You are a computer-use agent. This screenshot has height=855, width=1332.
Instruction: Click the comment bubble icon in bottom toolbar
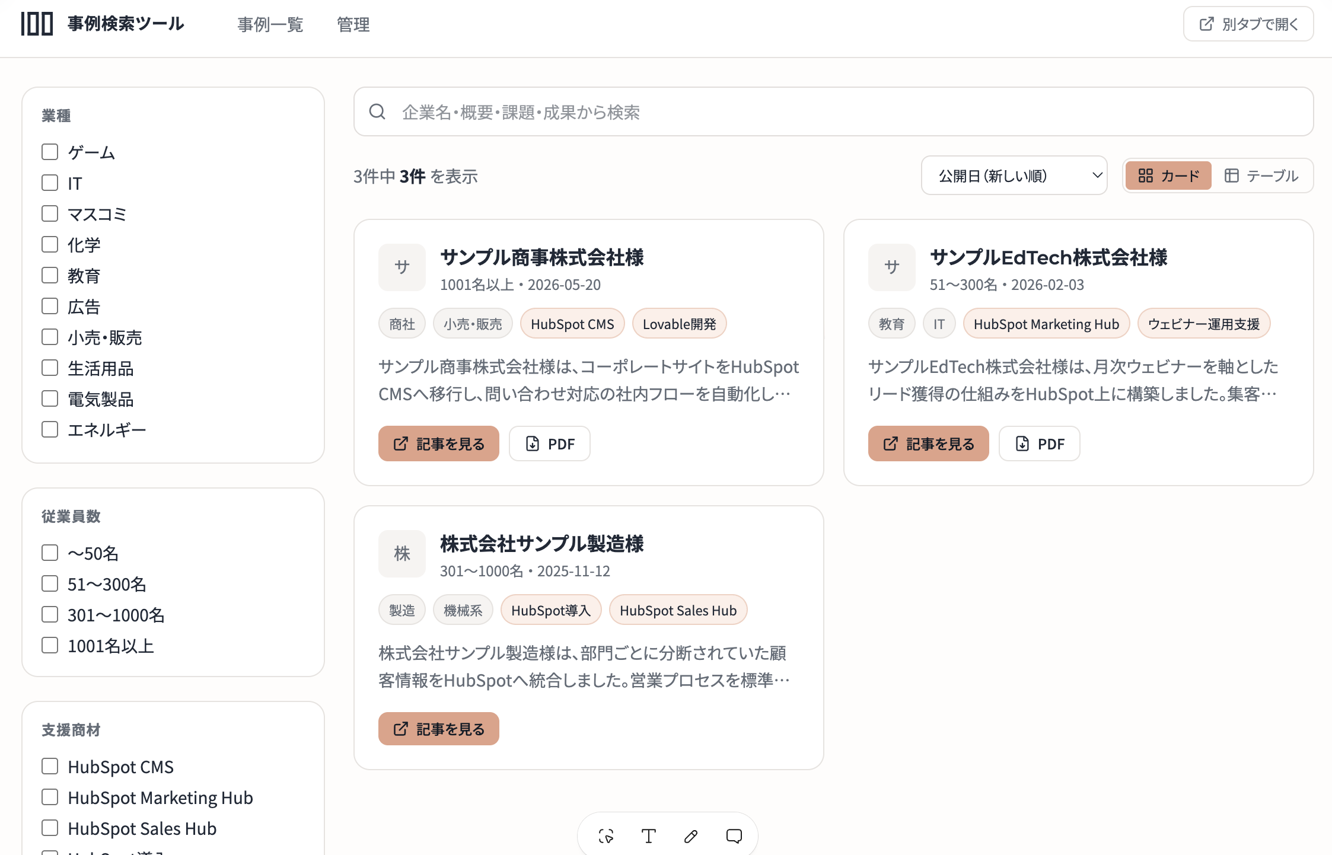734,836
